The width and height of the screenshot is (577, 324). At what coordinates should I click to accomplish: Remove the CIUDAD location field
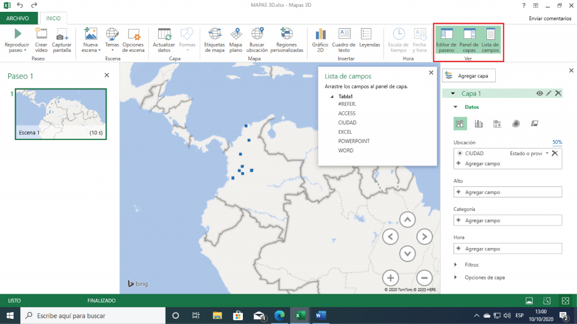555,153
